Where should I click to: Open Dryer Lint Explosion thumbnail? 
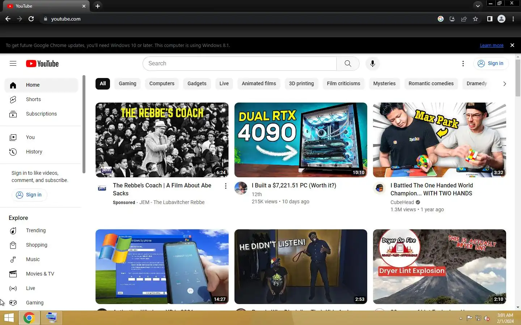point(439,266)
